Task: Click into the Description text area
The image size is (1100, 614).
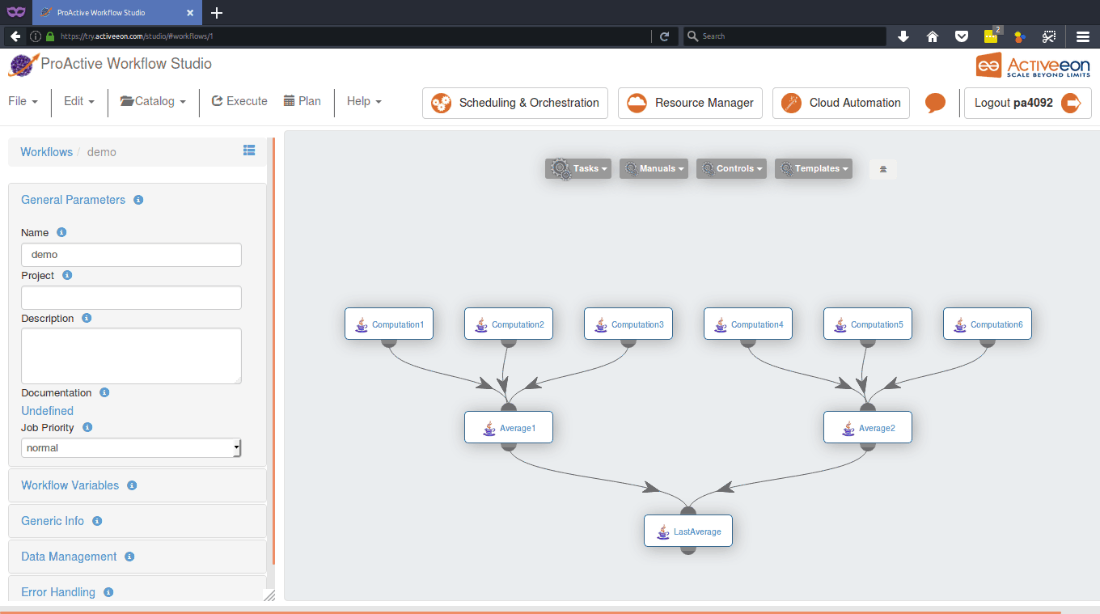Action: 131,356
